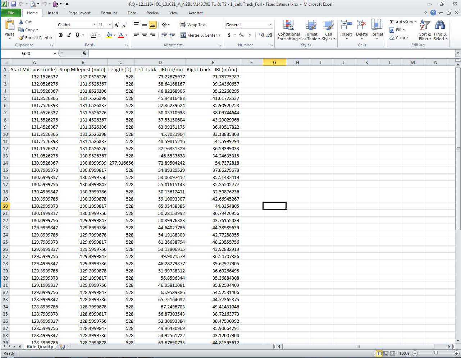This screenshot has width=461, height=358.
Task: Click Decrease Decimal icon
Action: pos(269,35)
